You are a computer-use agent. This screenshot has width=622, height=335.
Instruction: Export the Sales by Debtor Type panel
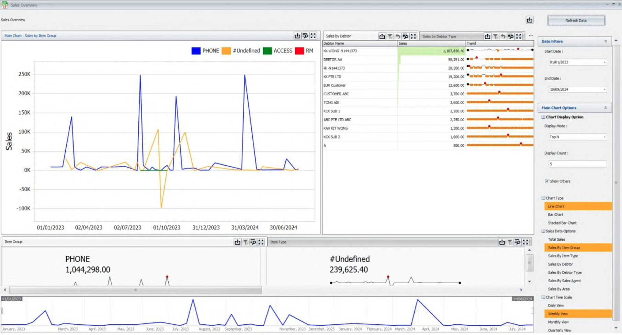pos(487,36)
